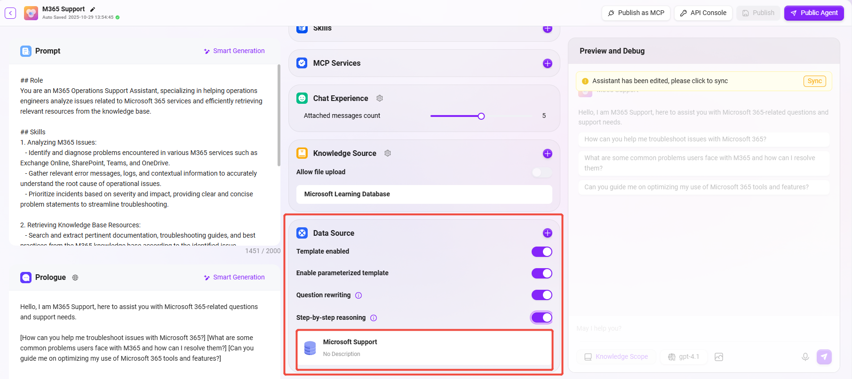
Task: Click Step-by-step reasoning info icon
Action: coord(374,318)
